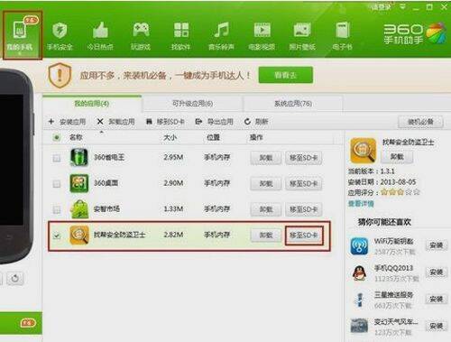Open the title bar dropdown menu arrow
The height and width of the screenshot is (342, 451).
point(402,6)
